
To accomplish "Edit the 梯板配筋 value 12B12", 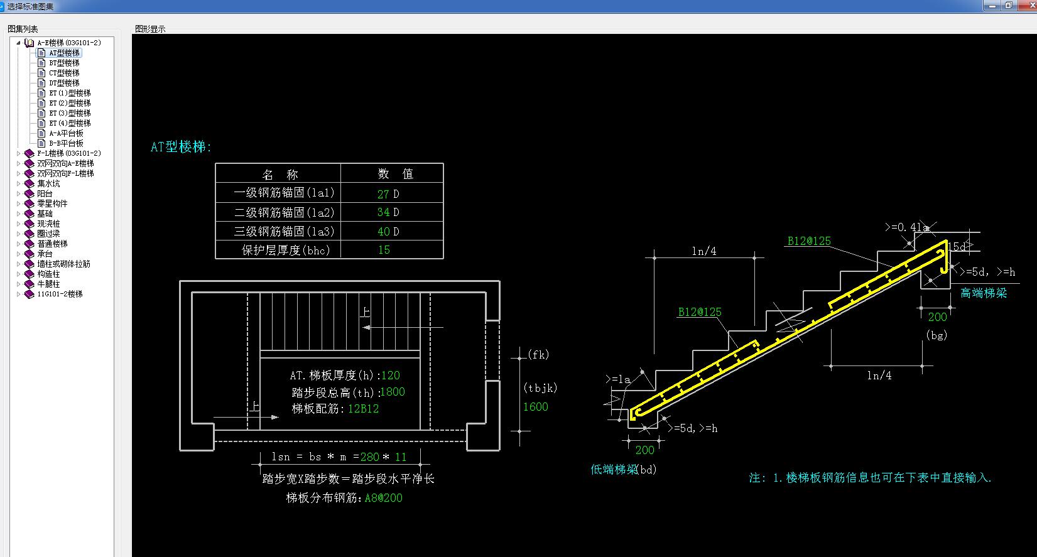I will (363, 408).
